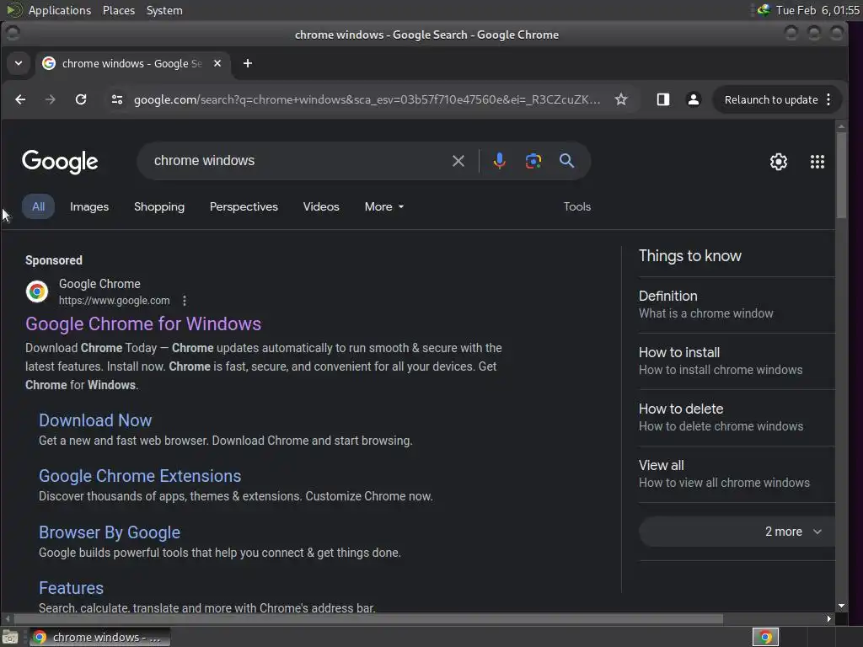The height and width of the screenshot is (647, 863).
Task: Expand the Definition things-to-know item
Action: [x=737, y=305]
